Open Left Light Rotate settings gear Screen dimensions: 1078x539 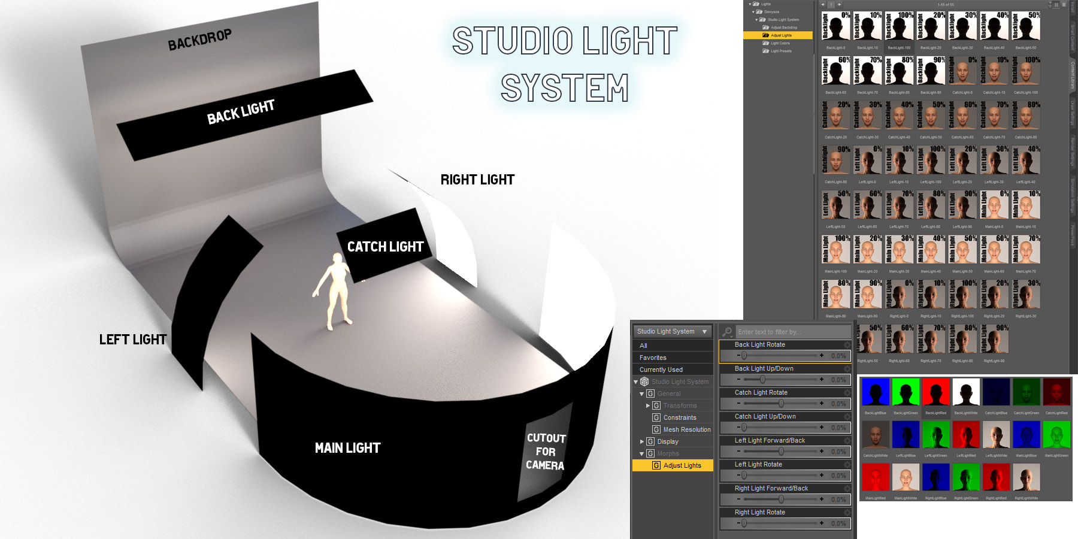(847, 465)
